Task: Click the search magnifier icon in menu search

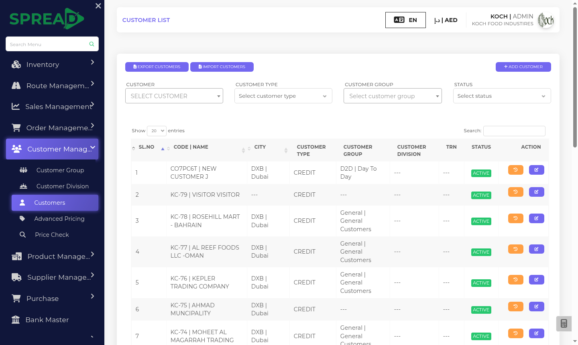Action: [92, 44]
